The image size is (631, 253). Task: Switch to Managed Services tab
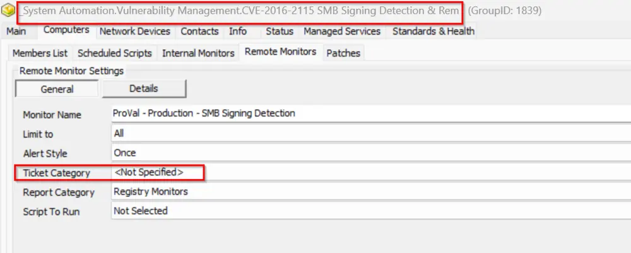[342, 32]
